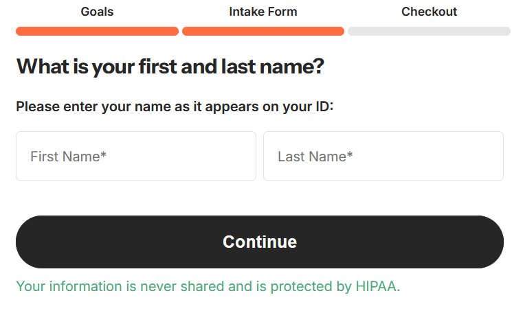The image size is (523, 313).
Task: Click the First Name input field
Action: 136,156
